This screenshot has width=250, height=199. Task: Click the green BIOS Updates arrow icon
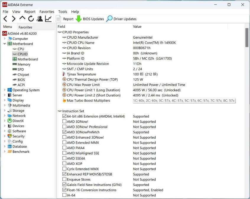(78, 19)
